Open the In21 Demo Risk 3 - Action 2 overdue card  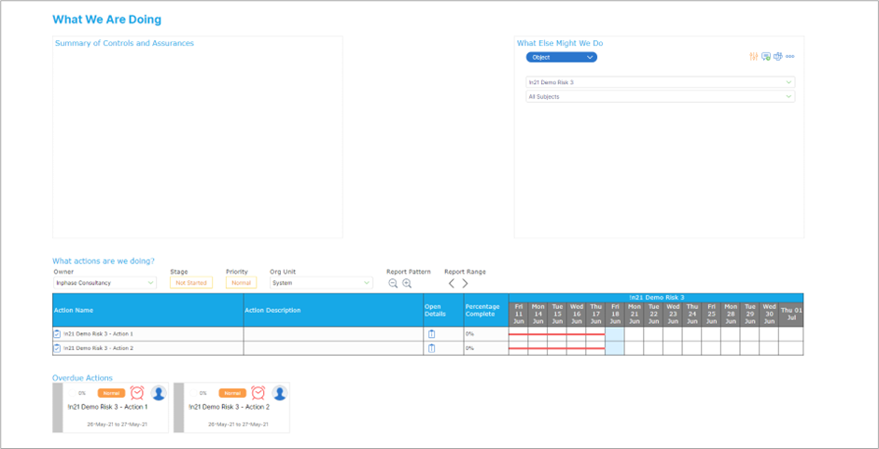231,408
